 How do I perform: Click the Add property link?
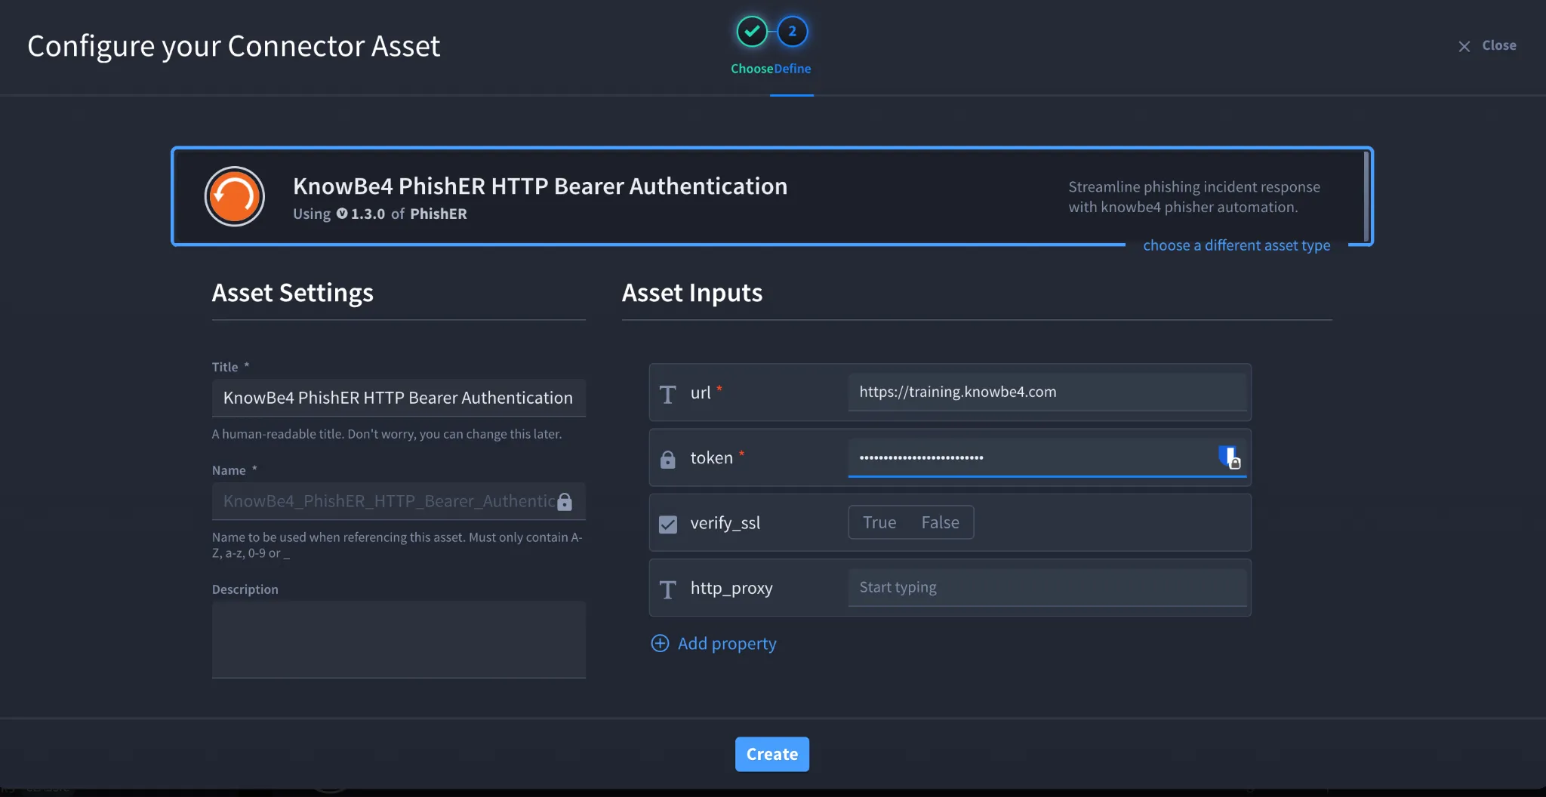click(727, 644)
